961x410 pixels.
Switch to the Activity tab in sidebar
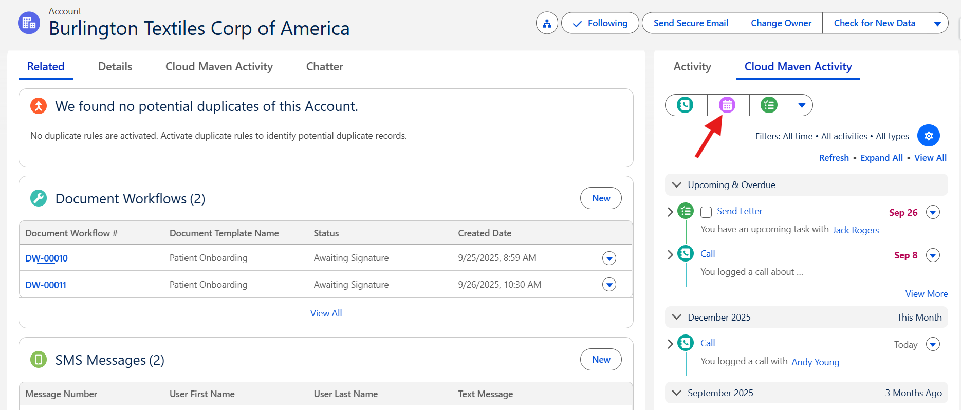[x=692, y=67]
